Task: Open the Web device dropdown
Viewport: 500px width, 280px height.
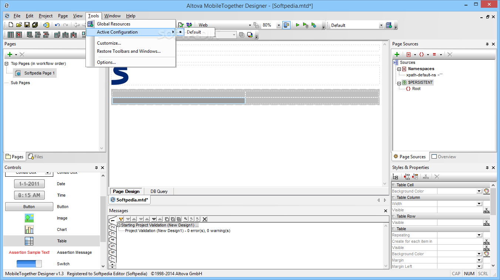Action: click(249, 25)
